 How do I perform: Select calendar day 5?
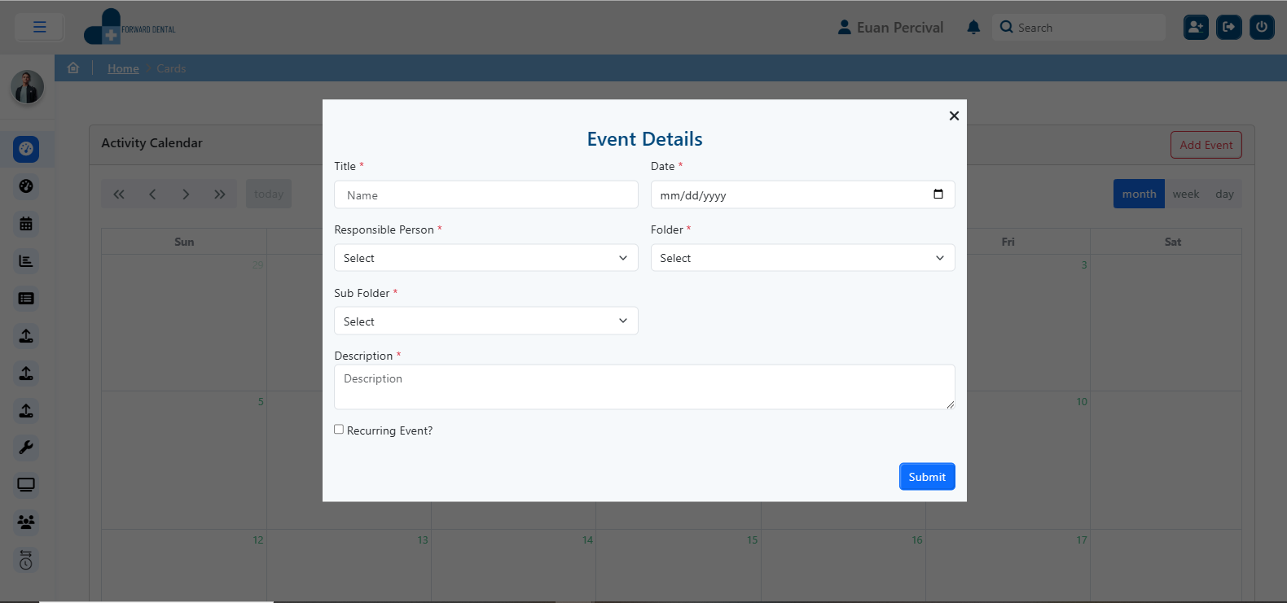(261, 402)
